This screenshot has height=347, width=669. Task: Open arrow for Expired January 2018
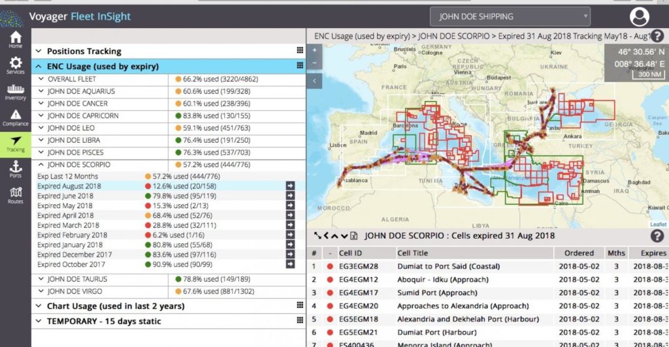click(290, 245)
